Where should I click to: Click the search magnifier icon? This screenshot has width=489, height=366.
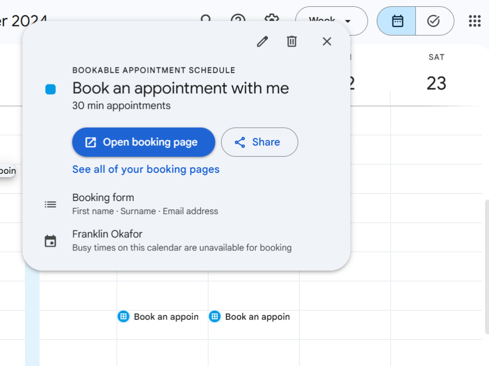[x=206, y=18]
